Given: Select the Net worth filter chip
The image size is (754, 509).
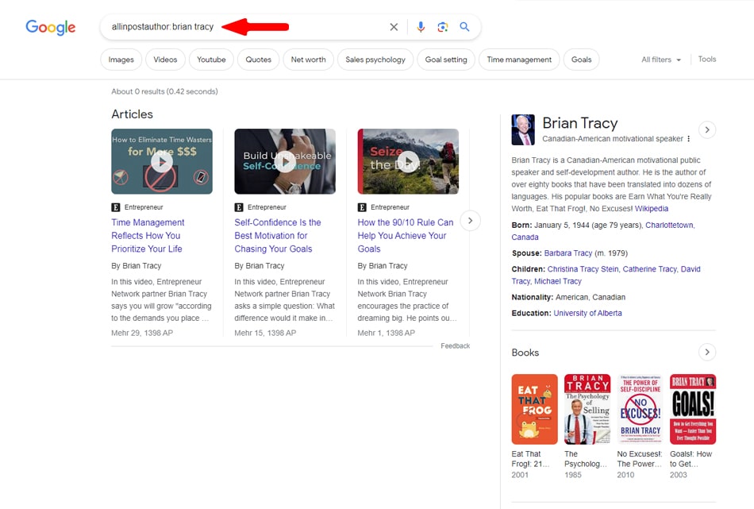Looking at the screenshot, I should [308, 60].
